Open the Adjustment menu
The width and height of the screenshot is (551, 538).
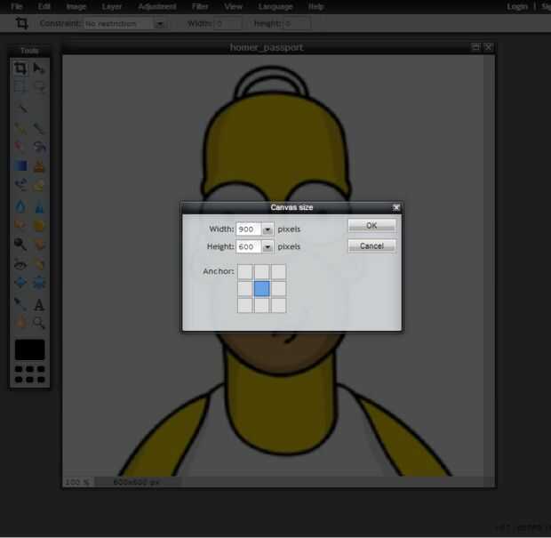pyautogui.click(x=157, y=6)
